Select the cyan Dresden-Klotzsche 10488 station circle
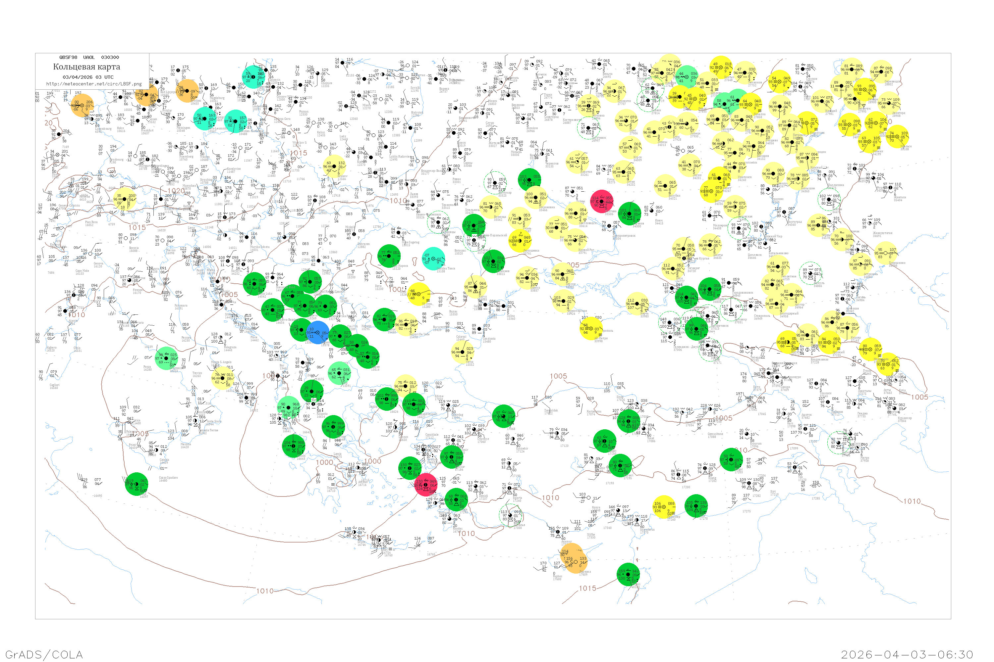This screenshot has height=662, width=994. point(235,121)
